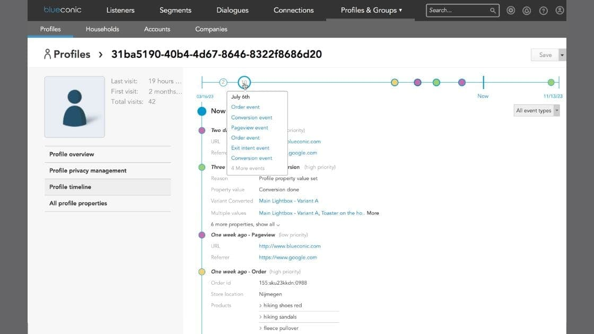Select Profile overview in the sidebar

(x=72, y=154)
